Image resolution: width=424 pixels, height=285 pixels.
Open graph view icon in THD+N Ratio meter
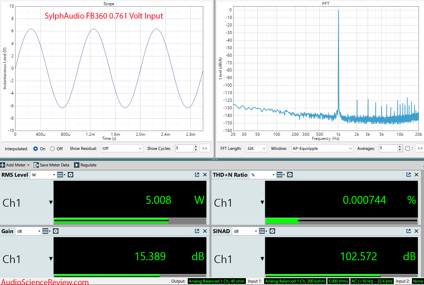click(x=280, y=175)
